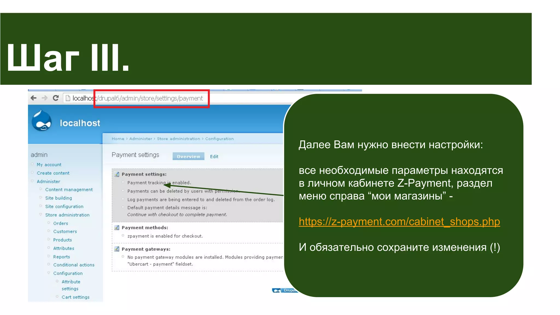Screen dimensions: 560x315
Task: Click the 'Шаг III.' slide heading
Action: point(68,58)
